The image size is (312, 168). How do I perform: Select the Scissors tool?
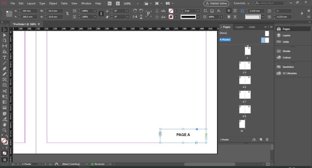pos(4,91)
